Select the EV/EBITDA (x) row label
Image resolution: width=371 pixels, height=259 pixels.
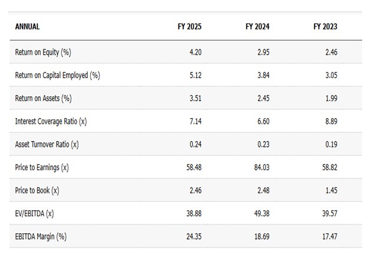(x=34, y=214)
